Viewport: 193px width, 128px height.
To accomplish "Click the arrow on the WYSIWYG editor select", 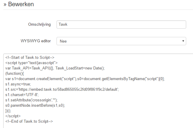I will click(183, 41).
